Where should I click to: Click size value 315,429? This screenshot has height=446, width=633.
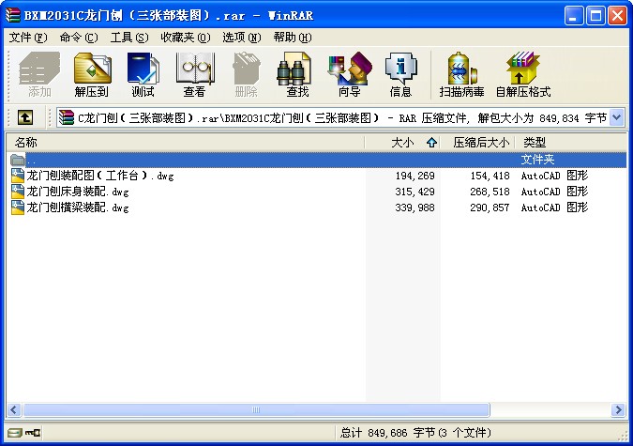click(x=414, y=192)
